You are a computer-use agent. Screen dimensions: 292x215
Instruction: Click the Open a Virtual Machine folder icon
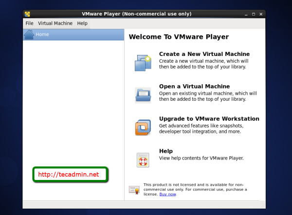pyautogui.click(x=143, y=94)
